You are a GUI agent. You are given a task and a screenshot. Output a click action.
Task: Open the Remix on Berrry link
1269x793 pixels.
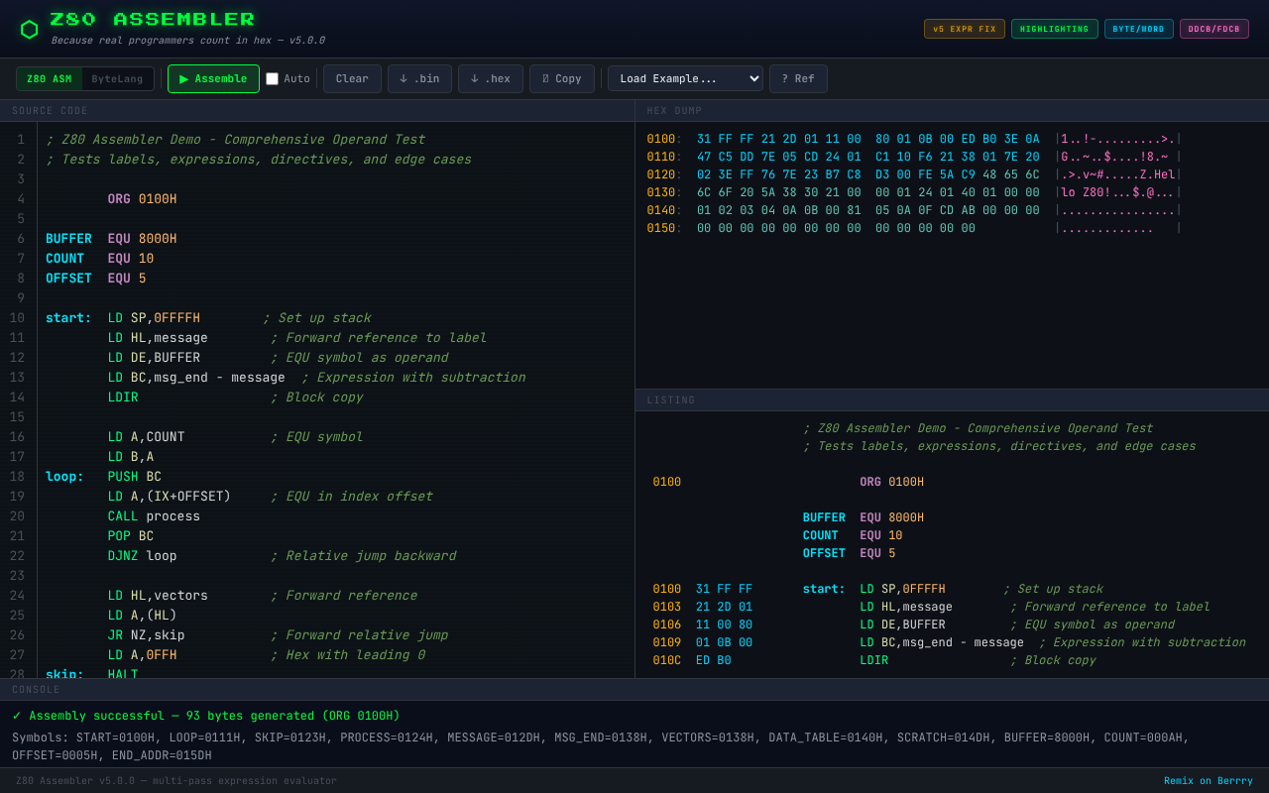click(1209, 781)
